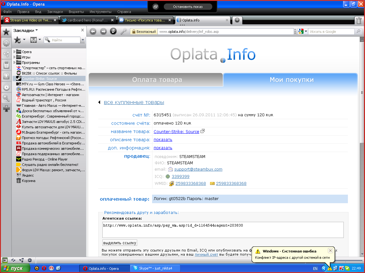Open ICQ number 3399399 link

point(181,176)
